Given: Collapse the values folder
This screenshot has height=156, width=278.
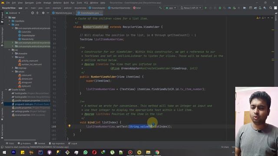Looking at the screenshot, I should pos(13,71).
